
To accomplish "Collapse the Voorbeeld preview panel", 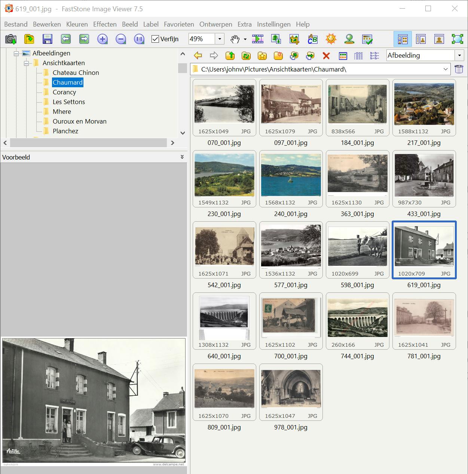I will click(x=182, y=157).
